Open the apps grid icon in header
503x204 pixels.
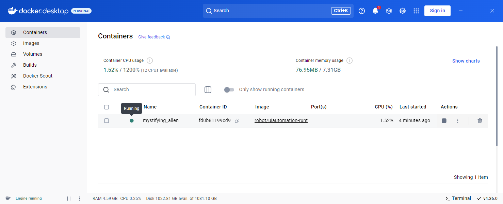pos(416,11)
